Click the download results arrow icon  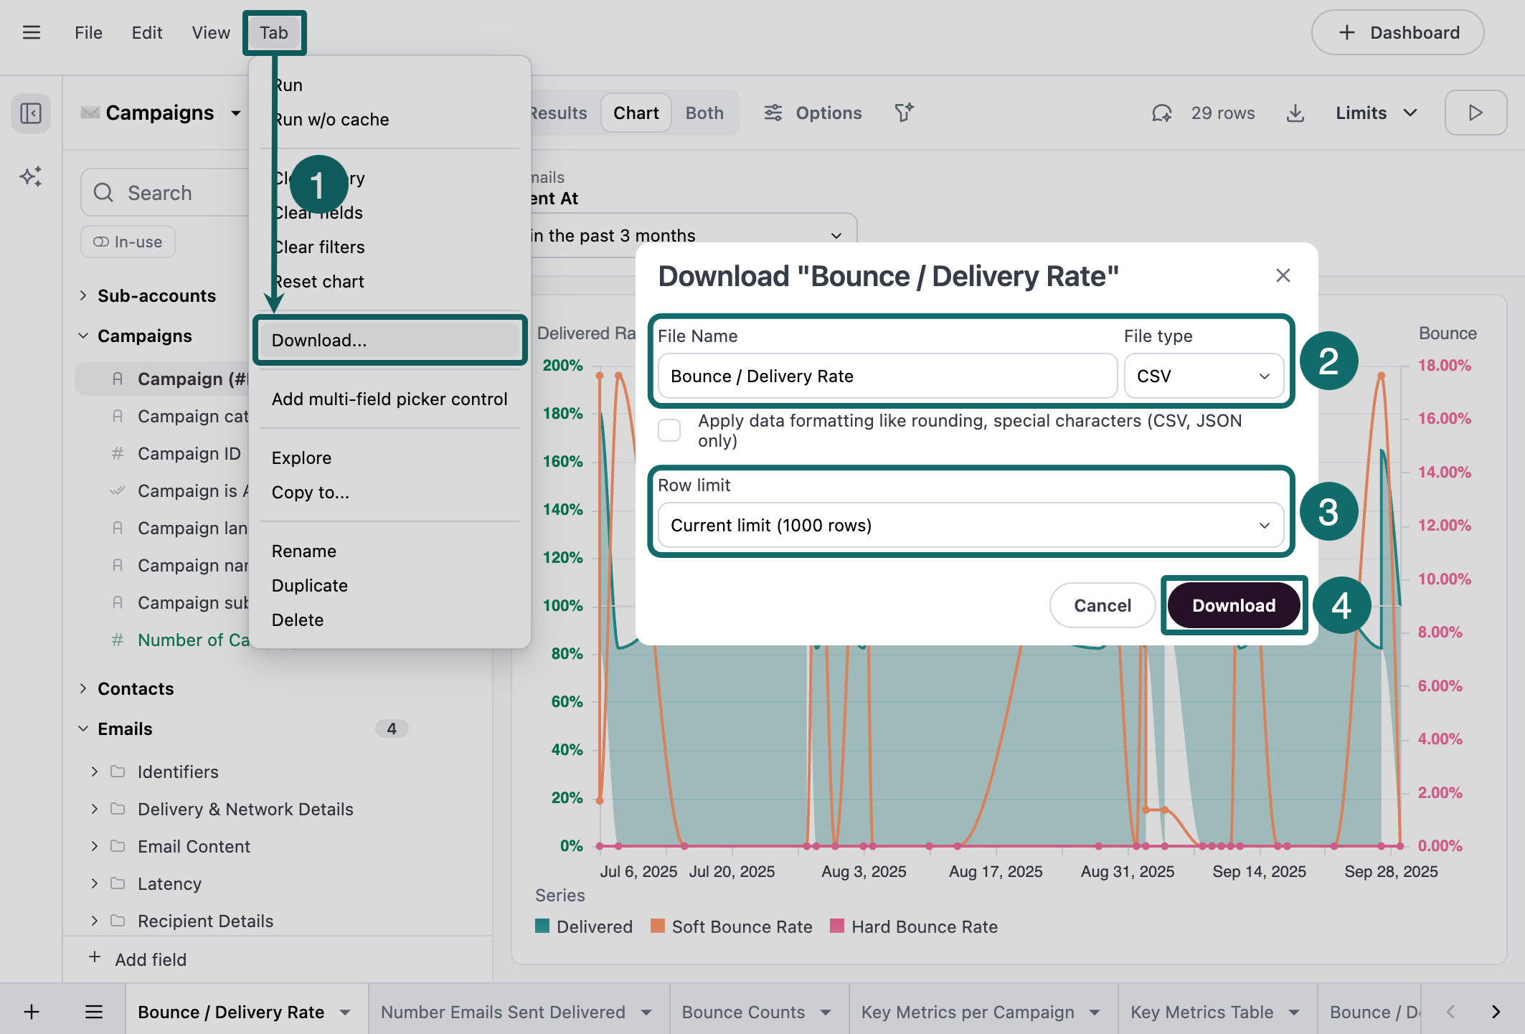click(x=1295, y=113)
